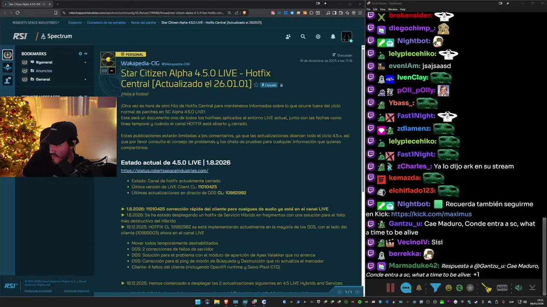
Task: Click the smiley emoji icon in Social Stream
Action: pos(449,288)
